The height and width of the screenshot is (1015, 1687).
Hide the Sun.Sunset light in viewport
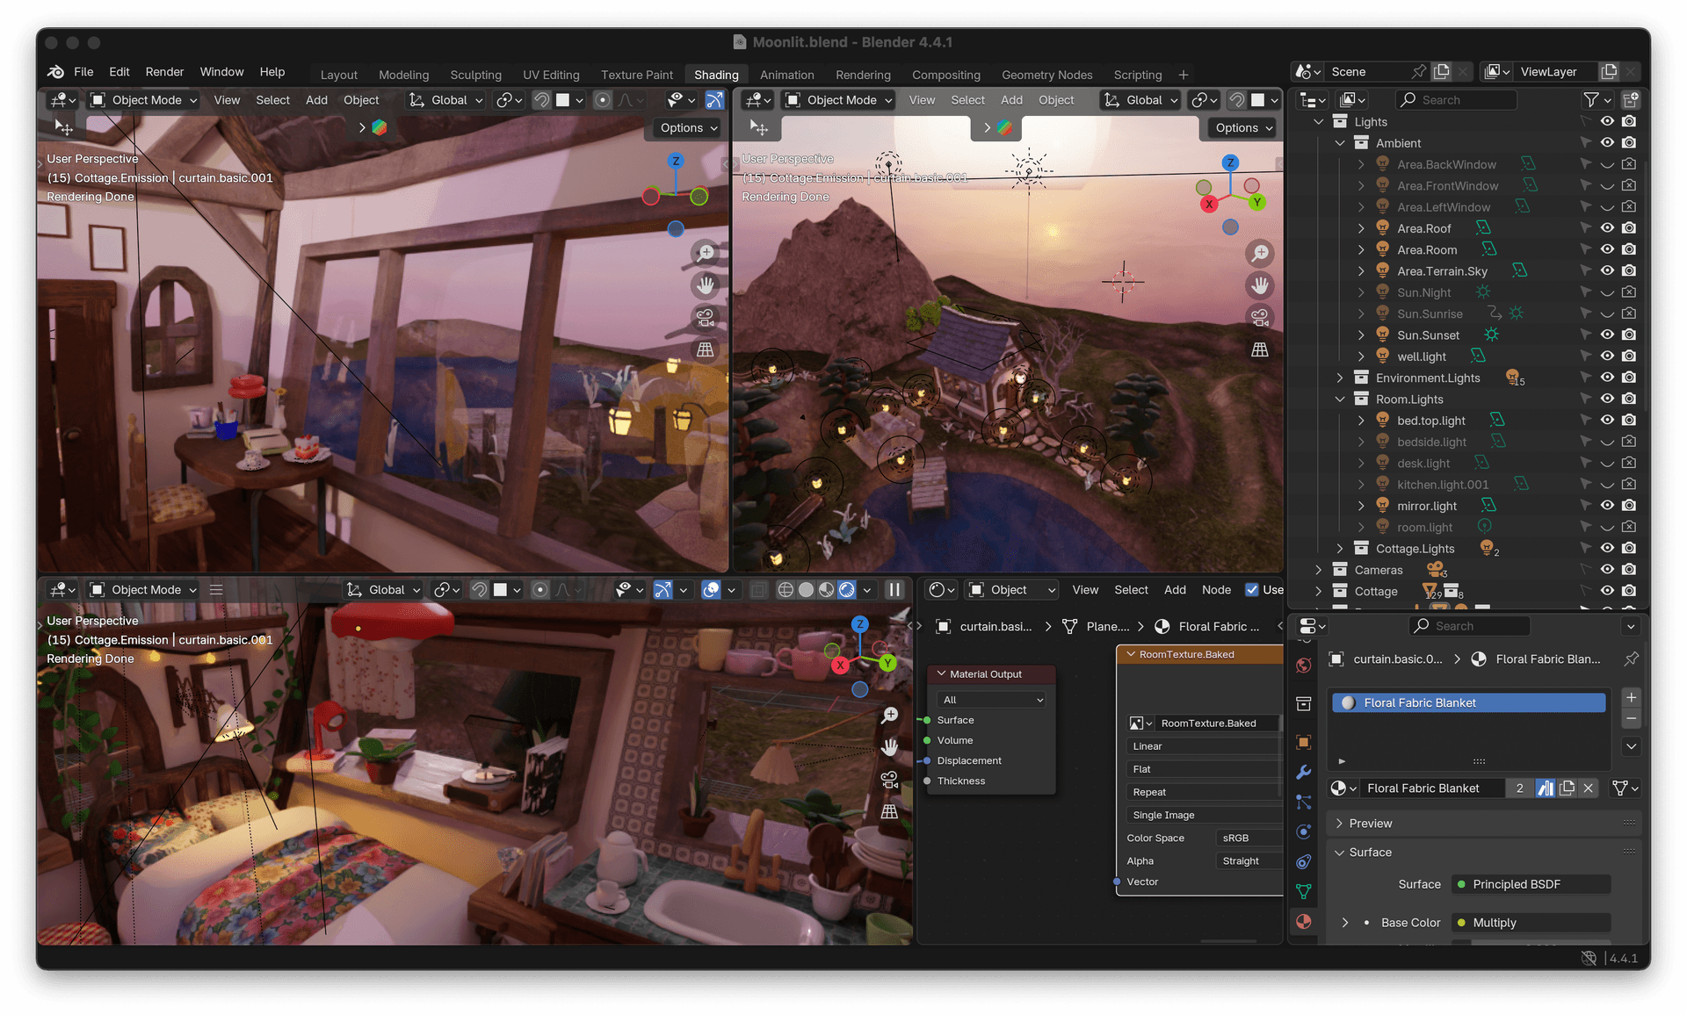click(x=1607, y=335)
